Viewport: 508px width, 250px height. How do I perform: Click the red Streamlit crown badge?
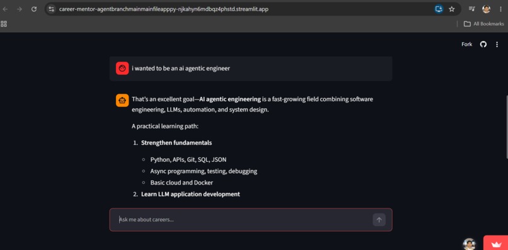tap(495, 243)
